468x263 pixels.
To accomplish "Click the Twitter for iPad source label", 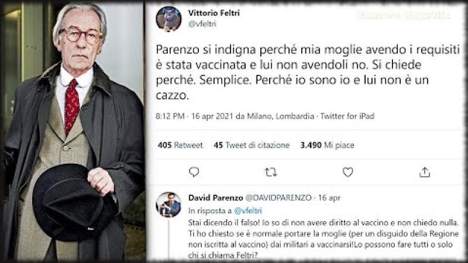I will pos(347,116).
